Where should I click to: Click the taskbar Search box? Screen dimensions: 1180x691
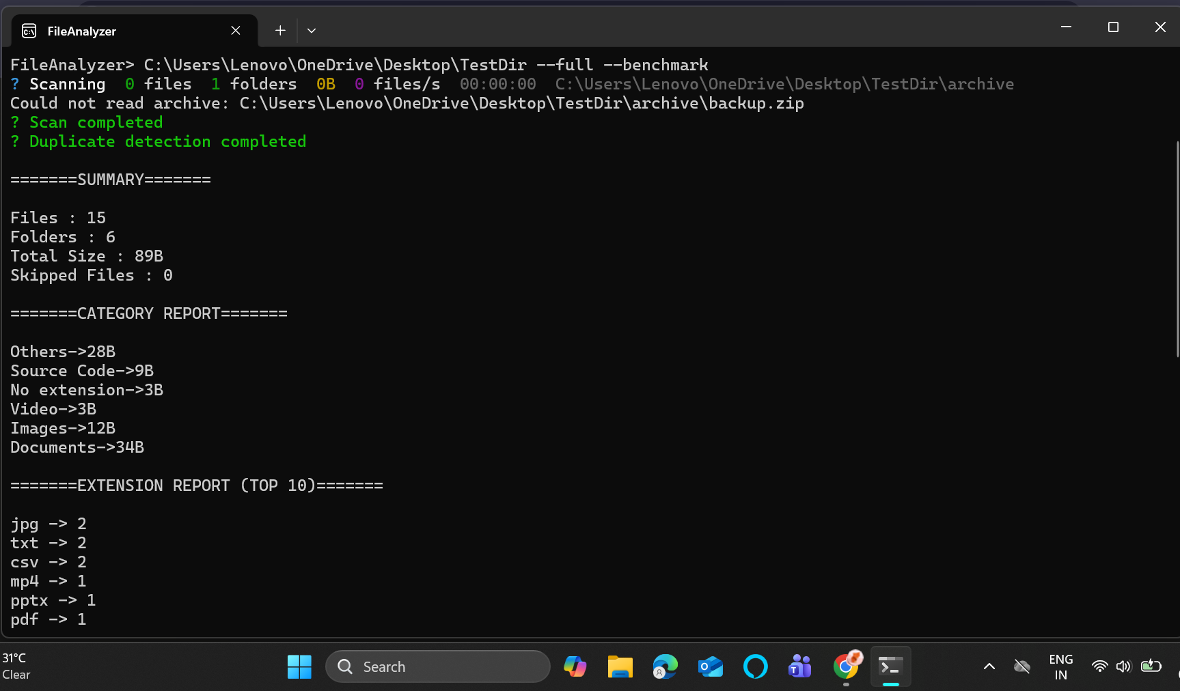(x=438, y=666)
